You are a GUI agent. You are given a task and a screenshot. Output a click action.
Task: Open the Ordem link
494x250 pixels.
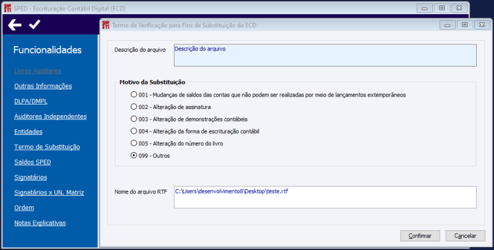24,208
